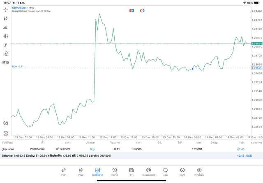Open the history tab with clock icon
Viewport: 263px width, 183px height.
click(115, 172)
